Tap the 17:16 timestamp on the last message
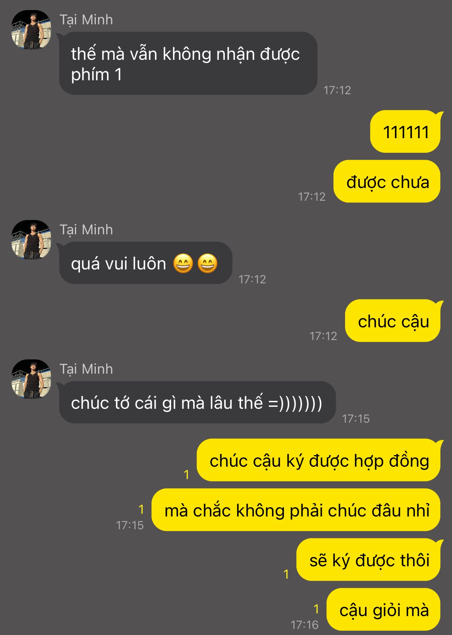Viewport: 452px width, 635px height. (x=304, y=625)
